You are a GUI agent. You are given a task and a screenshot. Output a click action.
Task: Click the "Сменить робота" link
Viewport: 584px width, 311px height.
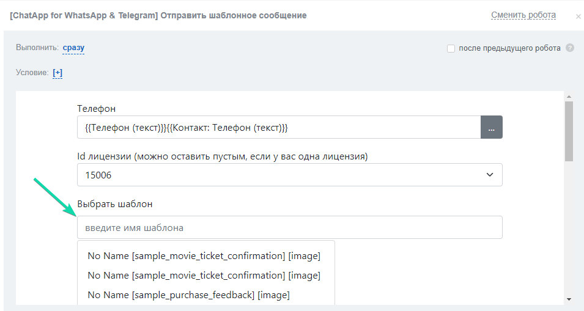tap(523, 15)
